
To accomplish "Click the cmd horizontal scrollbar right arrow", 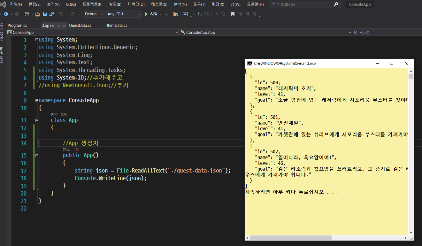I will click(406, 238).
